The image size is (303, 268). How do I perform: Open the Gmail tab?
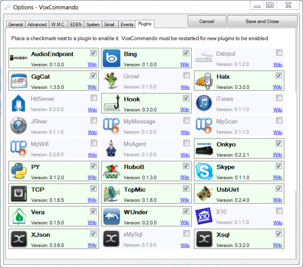pos(109,25)
